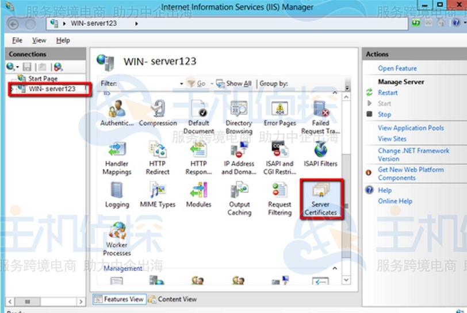
Task: Open the Server Certificates feature
Action: click(321, 199)
